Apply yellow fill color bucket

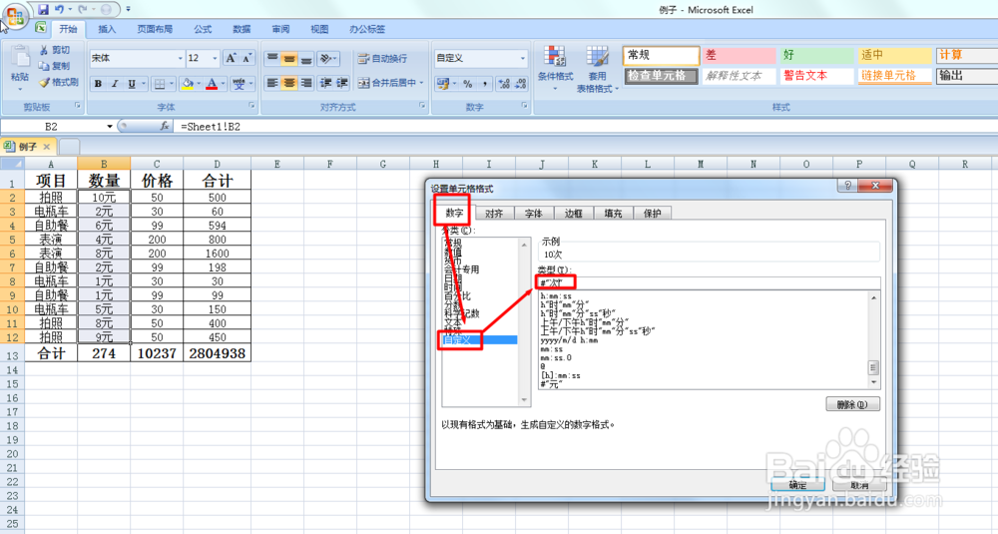tap(188, 84)
